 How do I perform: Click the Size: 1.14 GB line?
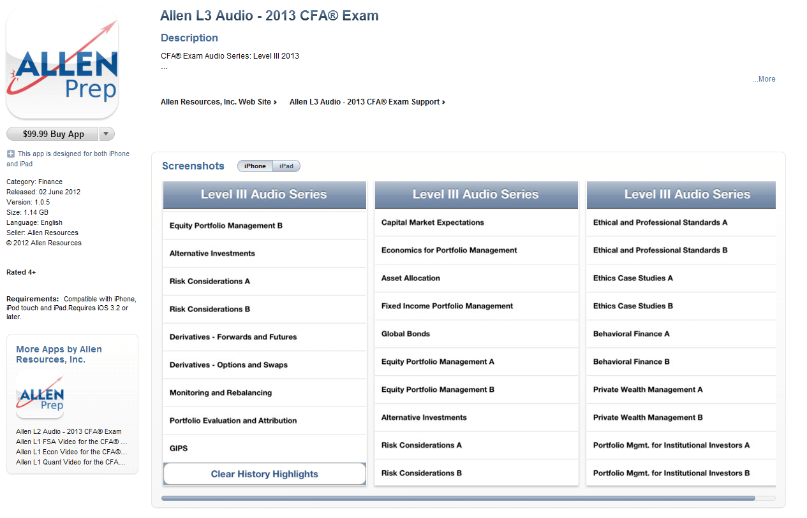[27, 212]
